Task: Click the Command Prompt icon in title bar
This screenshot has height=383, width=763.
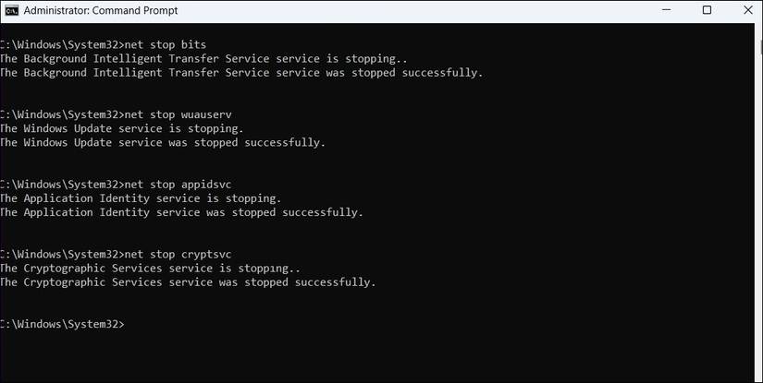Action: click(9, 10)
